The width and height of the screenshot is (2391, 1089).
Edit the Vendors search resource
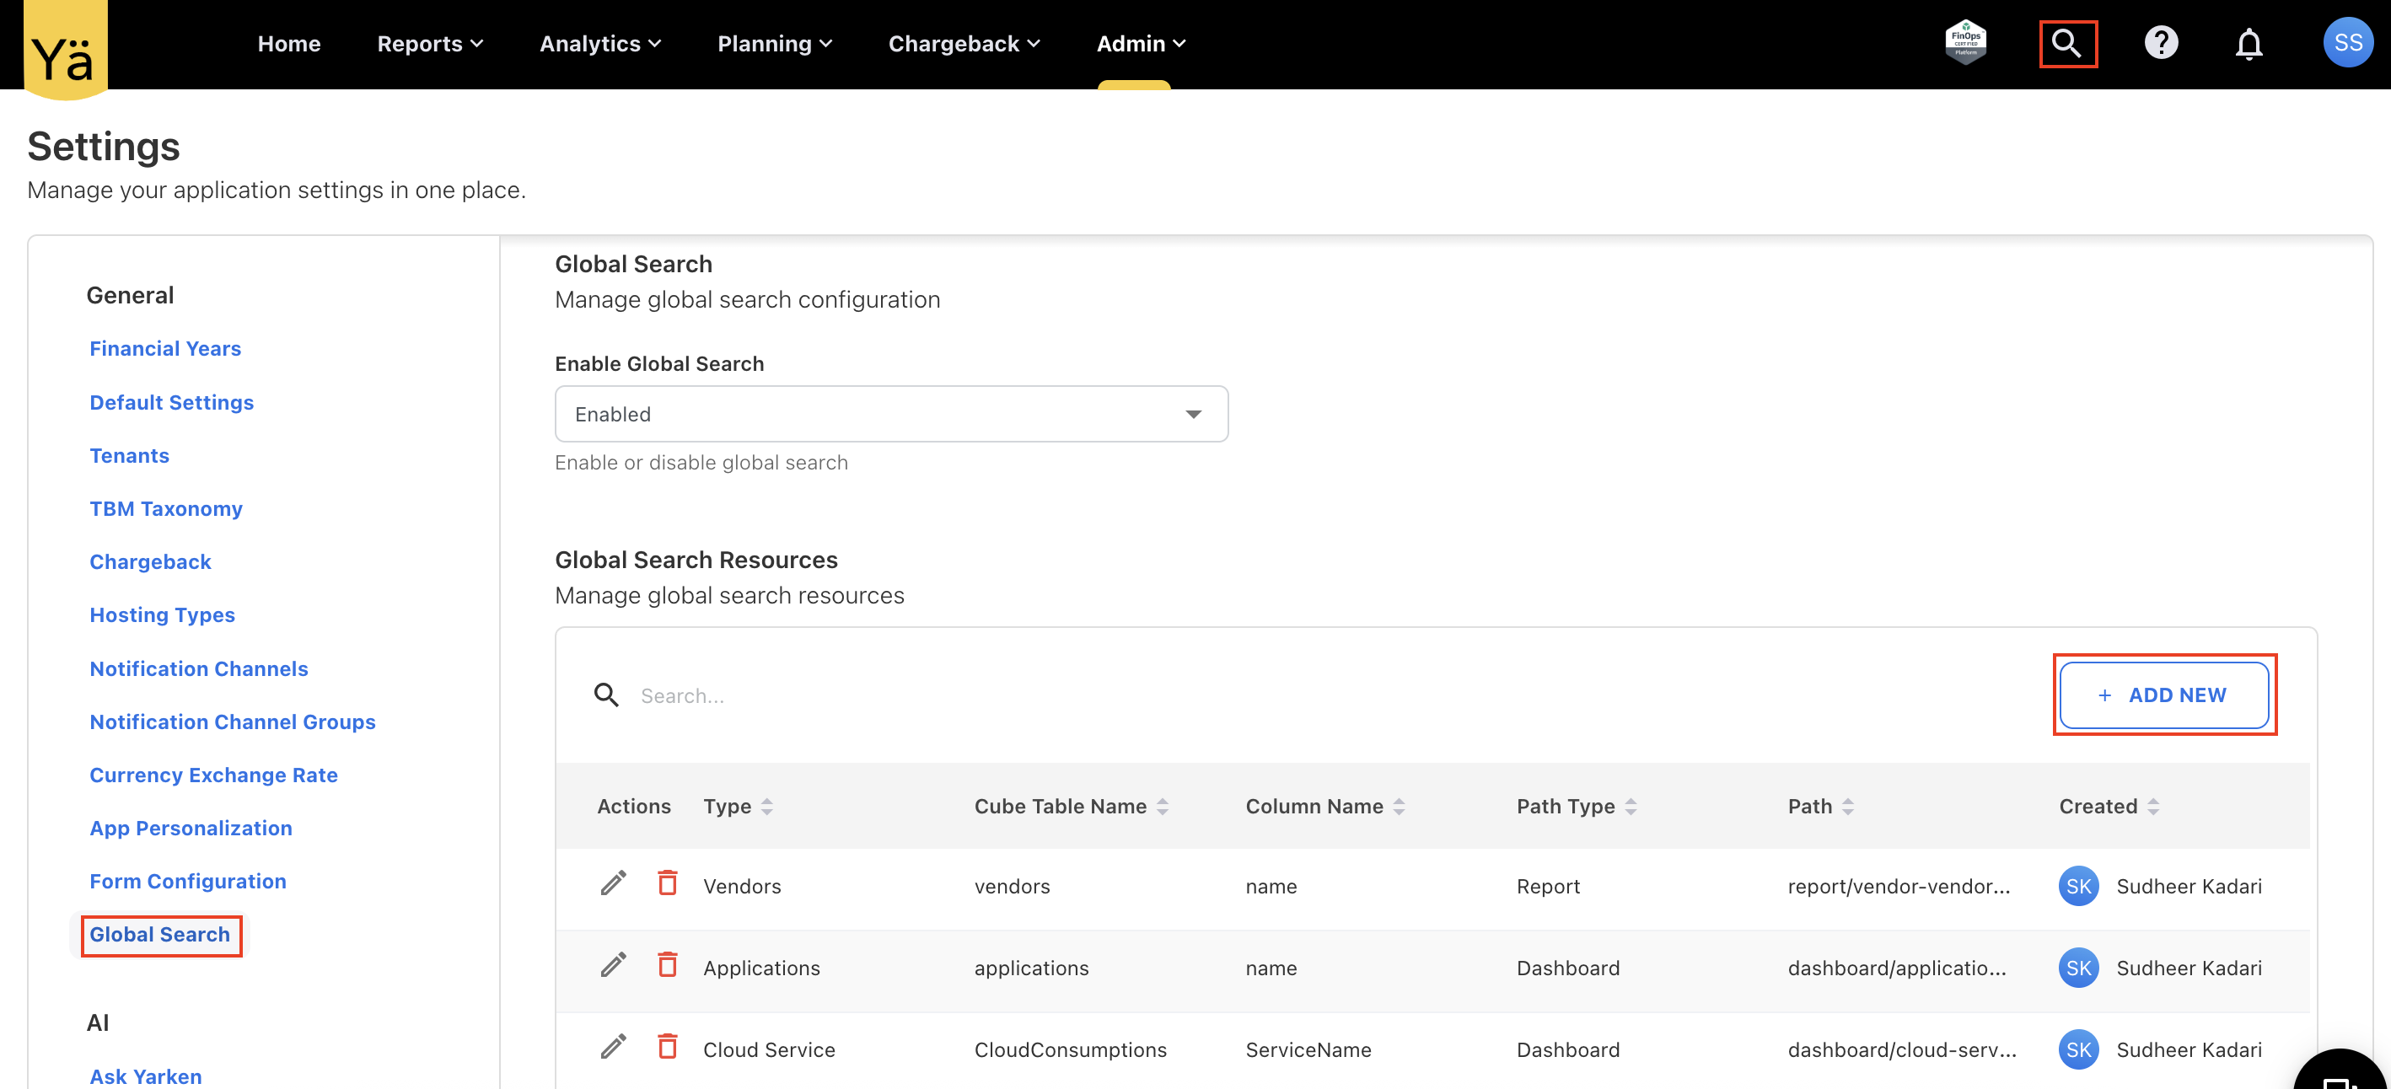point(612,884)
